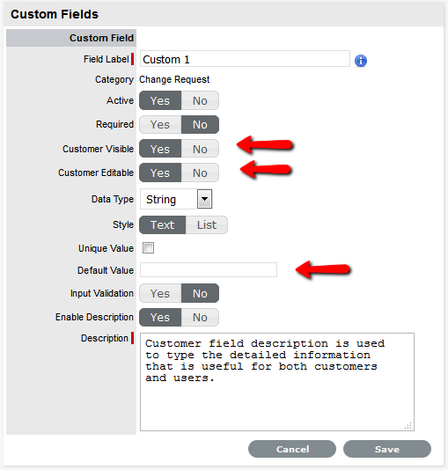The height and width of the screenshot is (470, 448).
Task: Select the Text style option
Action: pyautogui.click(x=163, y=224)
